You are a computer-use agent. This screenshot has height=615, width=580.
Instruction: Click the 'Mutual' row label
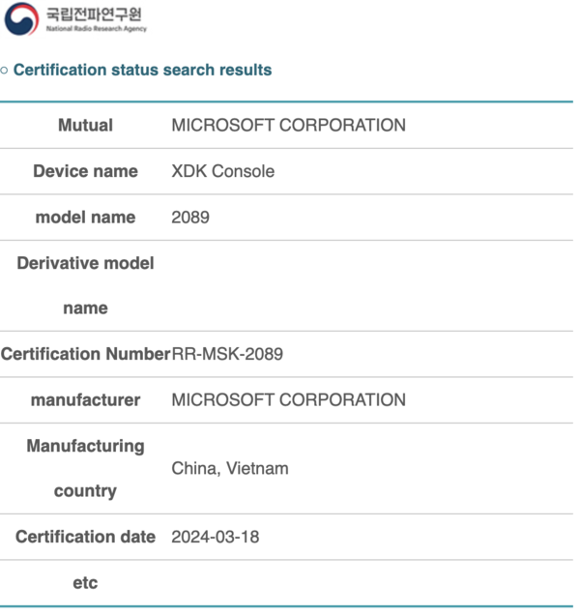(x=85, y=125)
